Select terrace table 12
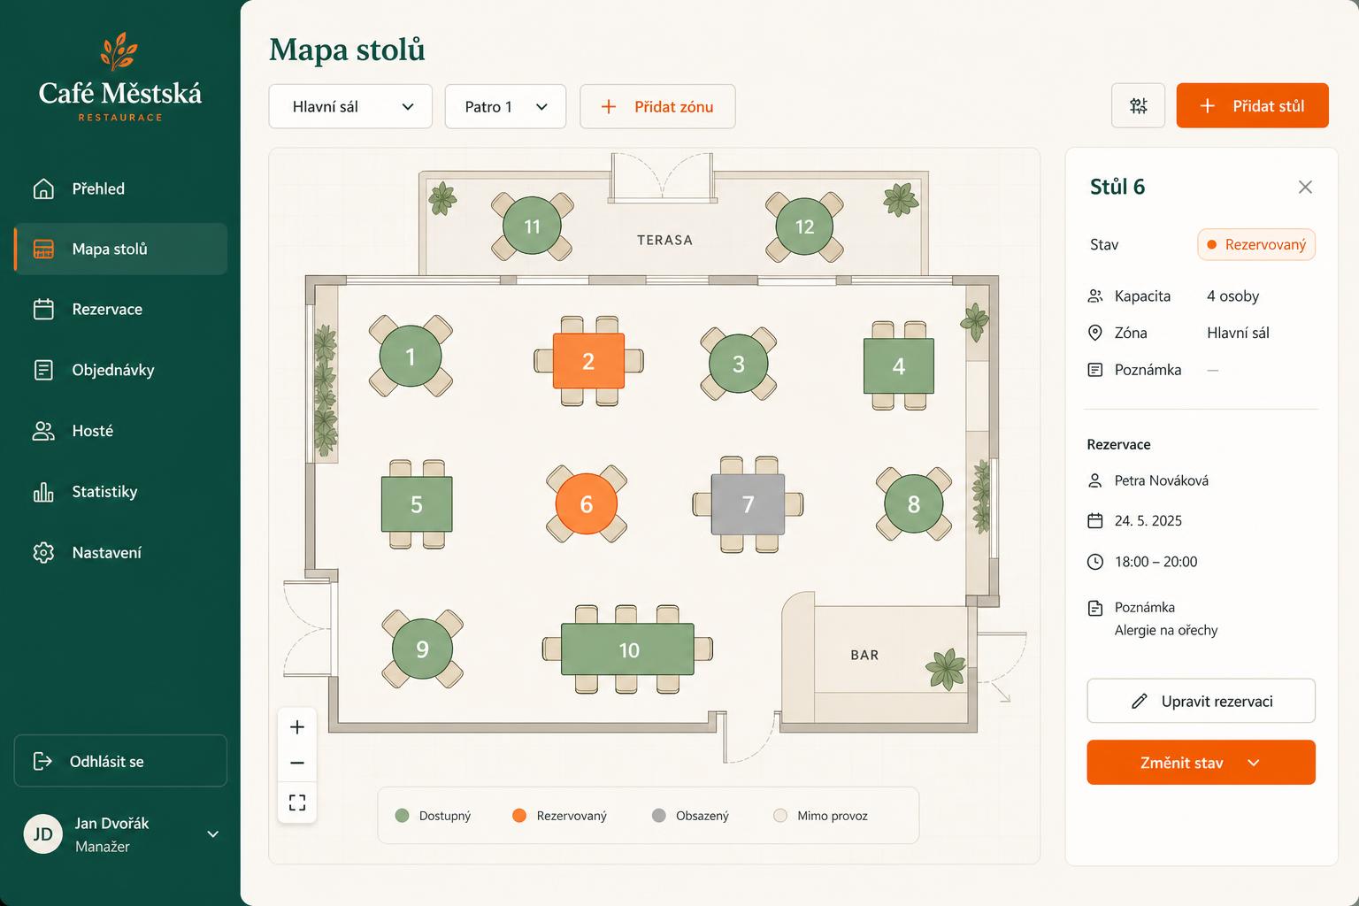The image size is (1359, 906). click(x=804, y=226)
